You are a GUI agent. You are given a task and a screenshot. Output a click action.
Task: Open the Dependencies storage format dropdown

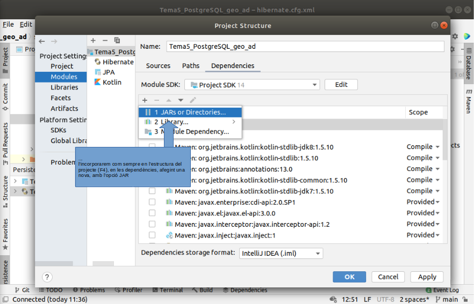(x=281, y=253)
